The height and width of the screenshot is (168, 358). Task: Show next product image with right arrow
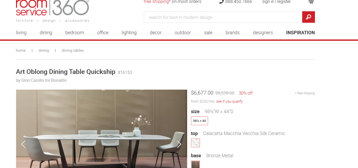[x=179, y=144]
